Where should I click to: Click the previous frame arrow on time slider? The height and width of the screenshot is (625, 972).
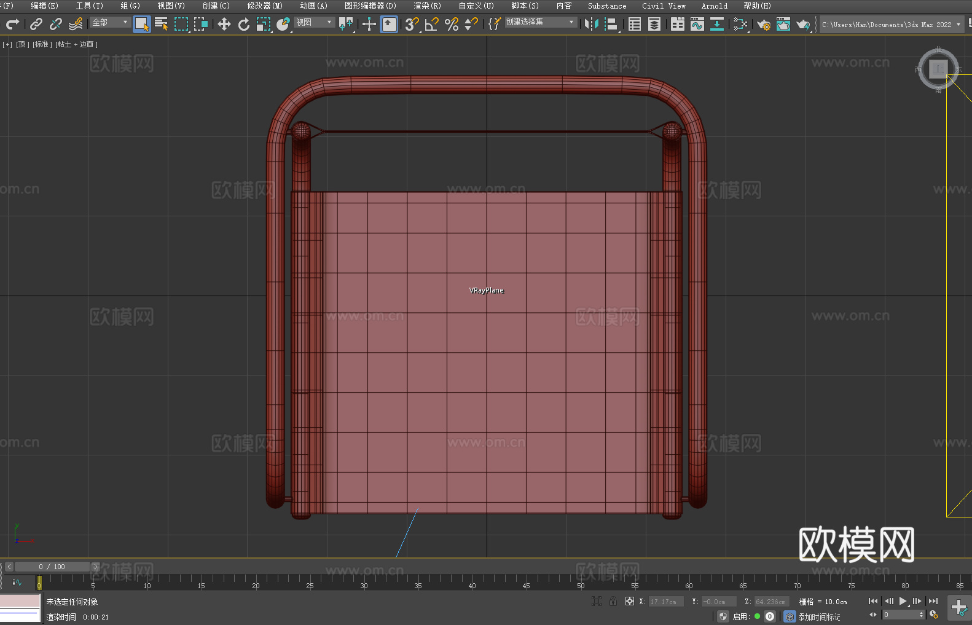coord(9,567)
